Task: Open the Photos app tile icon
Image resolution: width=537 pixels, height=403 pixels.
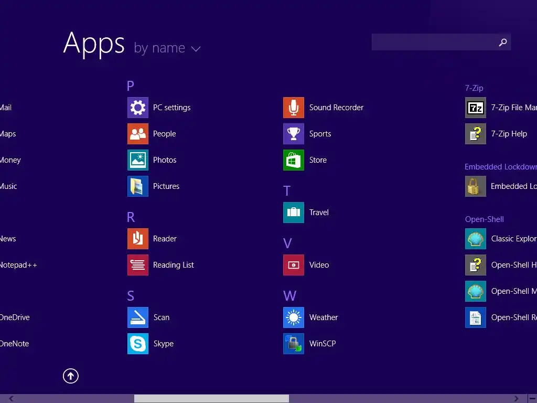Action: point(138,160)
